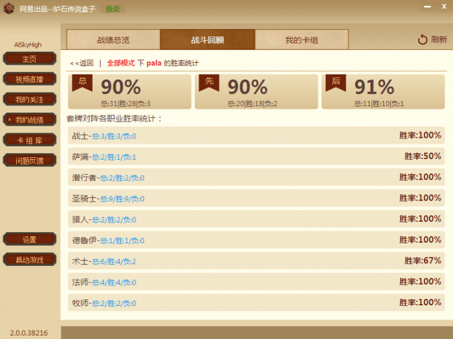The width and height of the screenshot is (453, 339).
Task: Minimize the window with the dash icon
Action: point(428,6)
